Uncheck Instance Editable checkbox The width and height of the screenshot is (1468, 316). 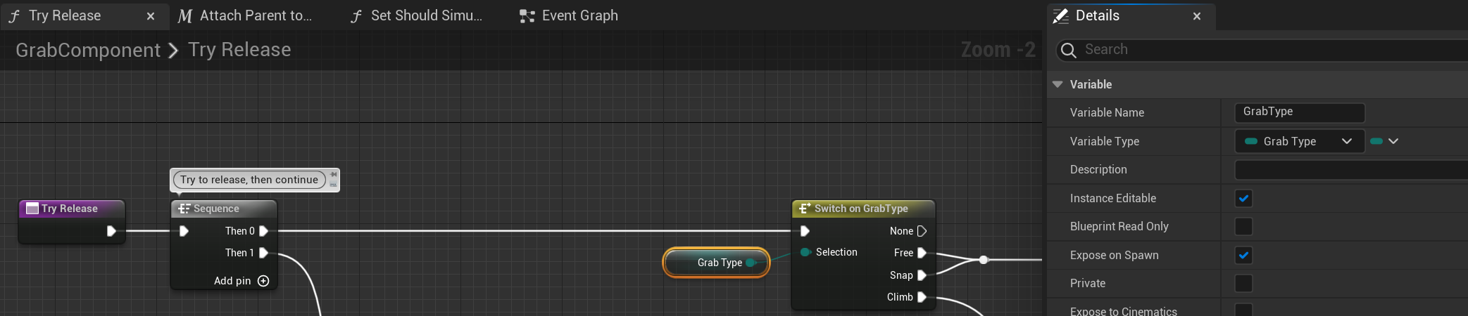1244,198
